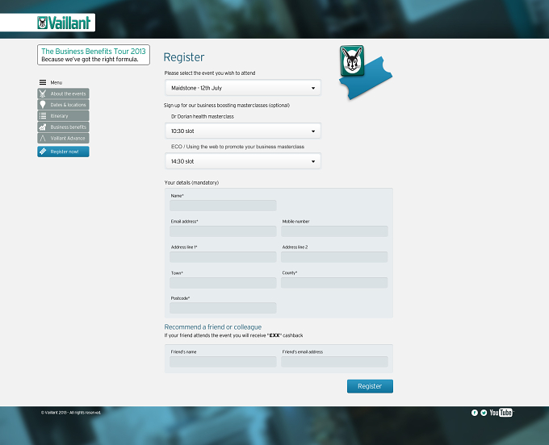The width and height of the screenshot is (549, 445).
Task: Click the Address line 1 input field
Action: coord(223,257)
